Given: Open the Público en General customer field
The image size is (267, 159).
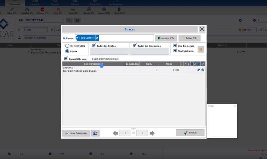Looking at the screenshot, I should pos(42,38).
